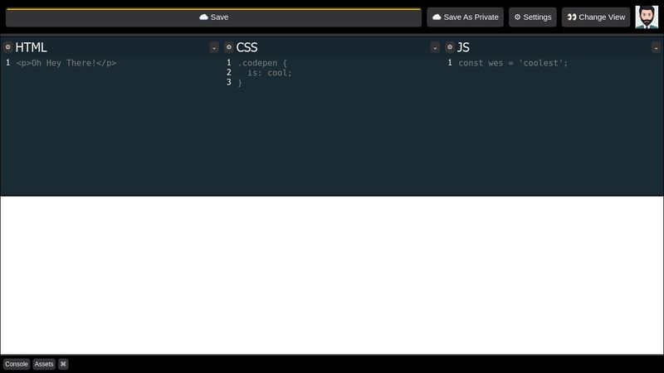This screenshot has width=664, height=373.
Task: Open the Settings button
Action: coord(533,17)
